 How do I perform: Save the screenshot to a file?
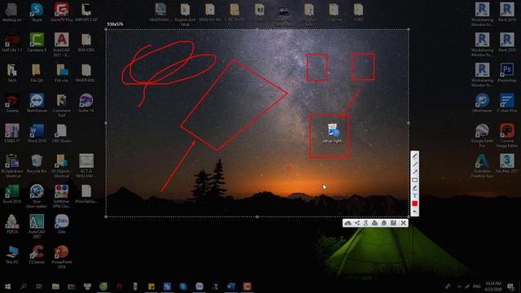pyautogui.click(x=393, y=223)
